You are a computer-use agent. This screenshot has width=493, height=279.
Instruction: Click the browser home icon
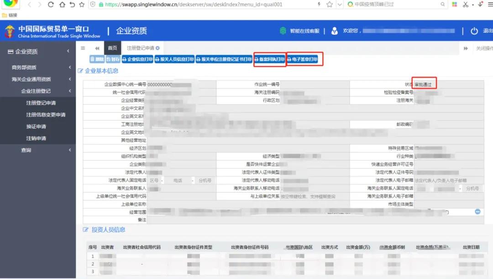(71, 5)
